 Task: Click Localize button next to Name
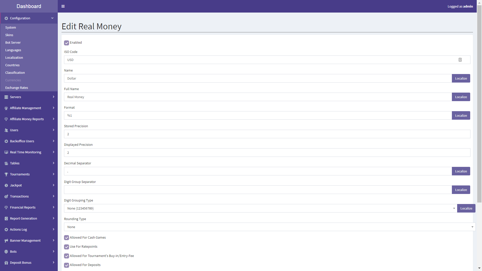click(x=461, y=78)
